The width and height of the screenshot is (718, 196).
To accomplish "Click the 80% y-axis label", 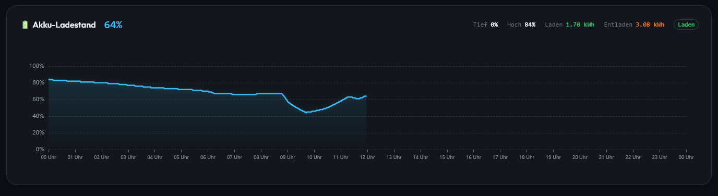I will click(x=39, y=83).
